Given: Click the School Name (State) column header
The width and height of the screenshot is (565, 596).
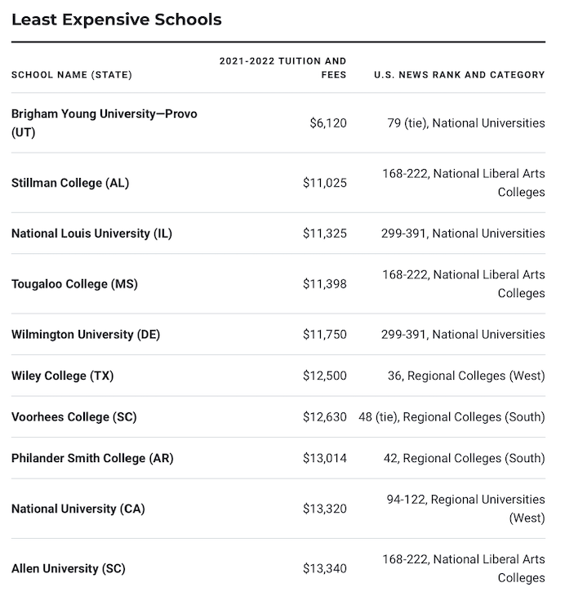Looking at the screenshot, I should click(x=72, y=74).
